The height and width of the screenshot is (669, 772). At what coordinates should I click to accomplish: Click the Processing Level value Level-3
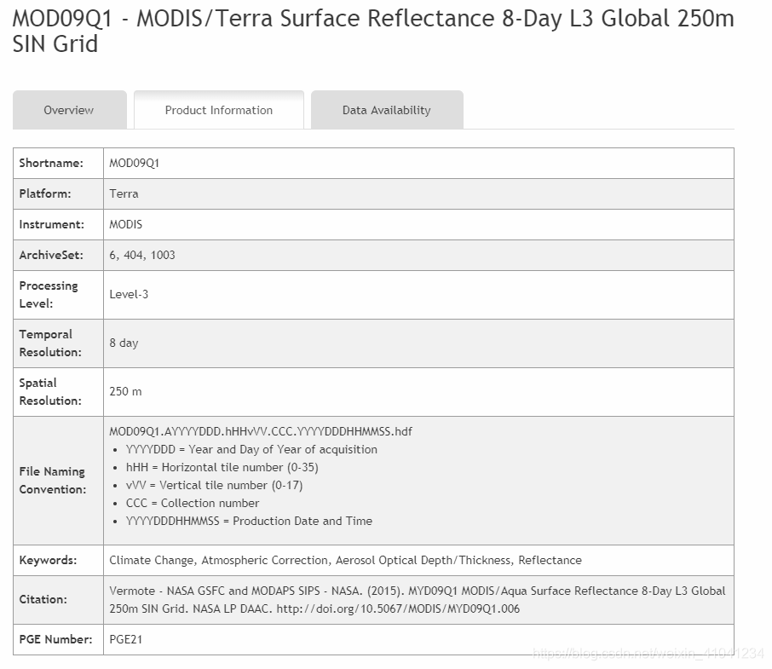[129, 294]
